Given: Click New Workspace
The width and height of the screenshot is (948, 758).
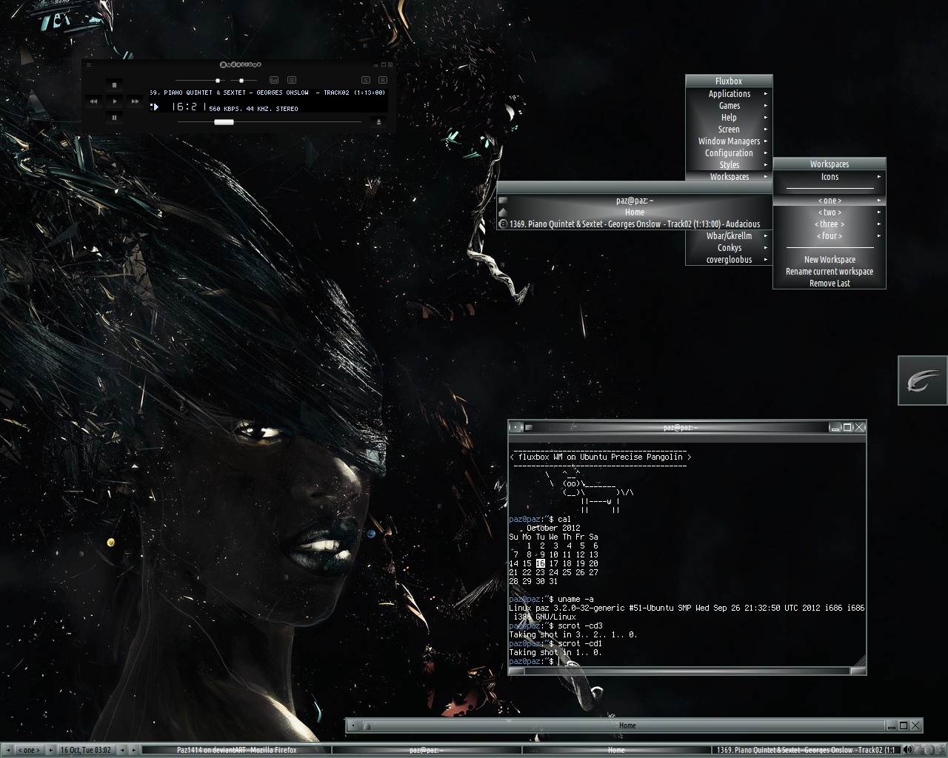Looking at the screenshot, I should coord(829,260).
